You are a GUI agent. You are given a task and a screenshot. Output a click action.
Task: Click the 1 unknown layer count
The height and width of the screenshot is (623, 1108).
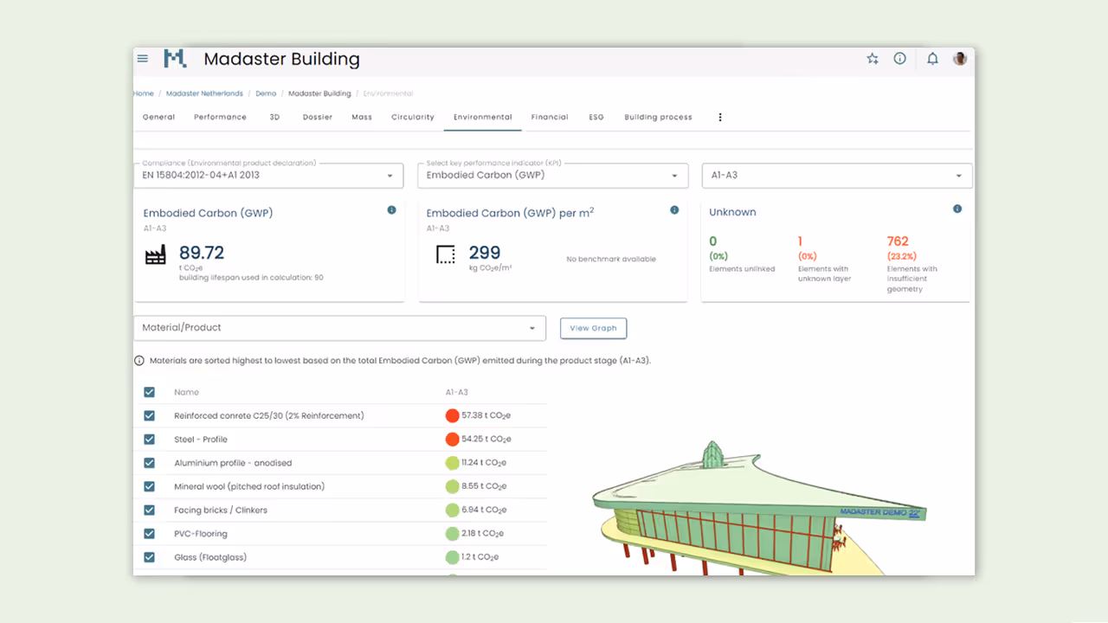[x=800, y=241]
